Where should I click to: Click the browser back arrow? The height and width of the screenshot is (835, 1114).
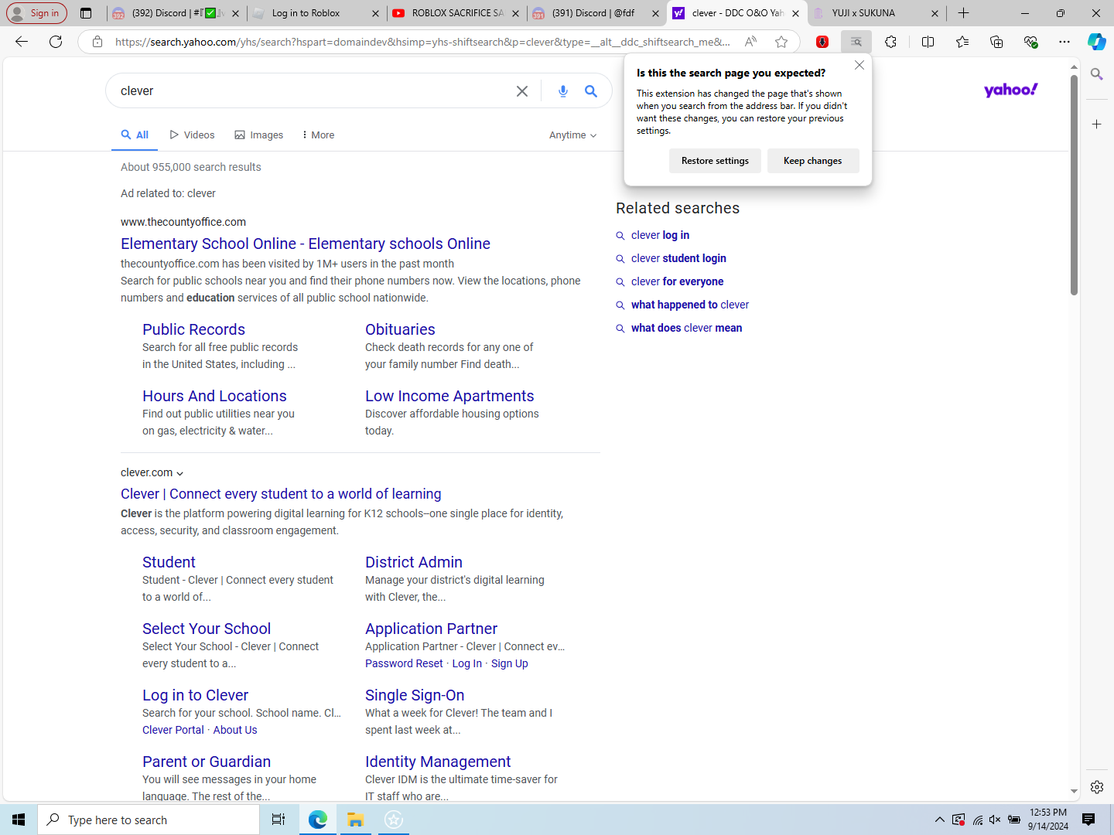(x=22, y=42)
